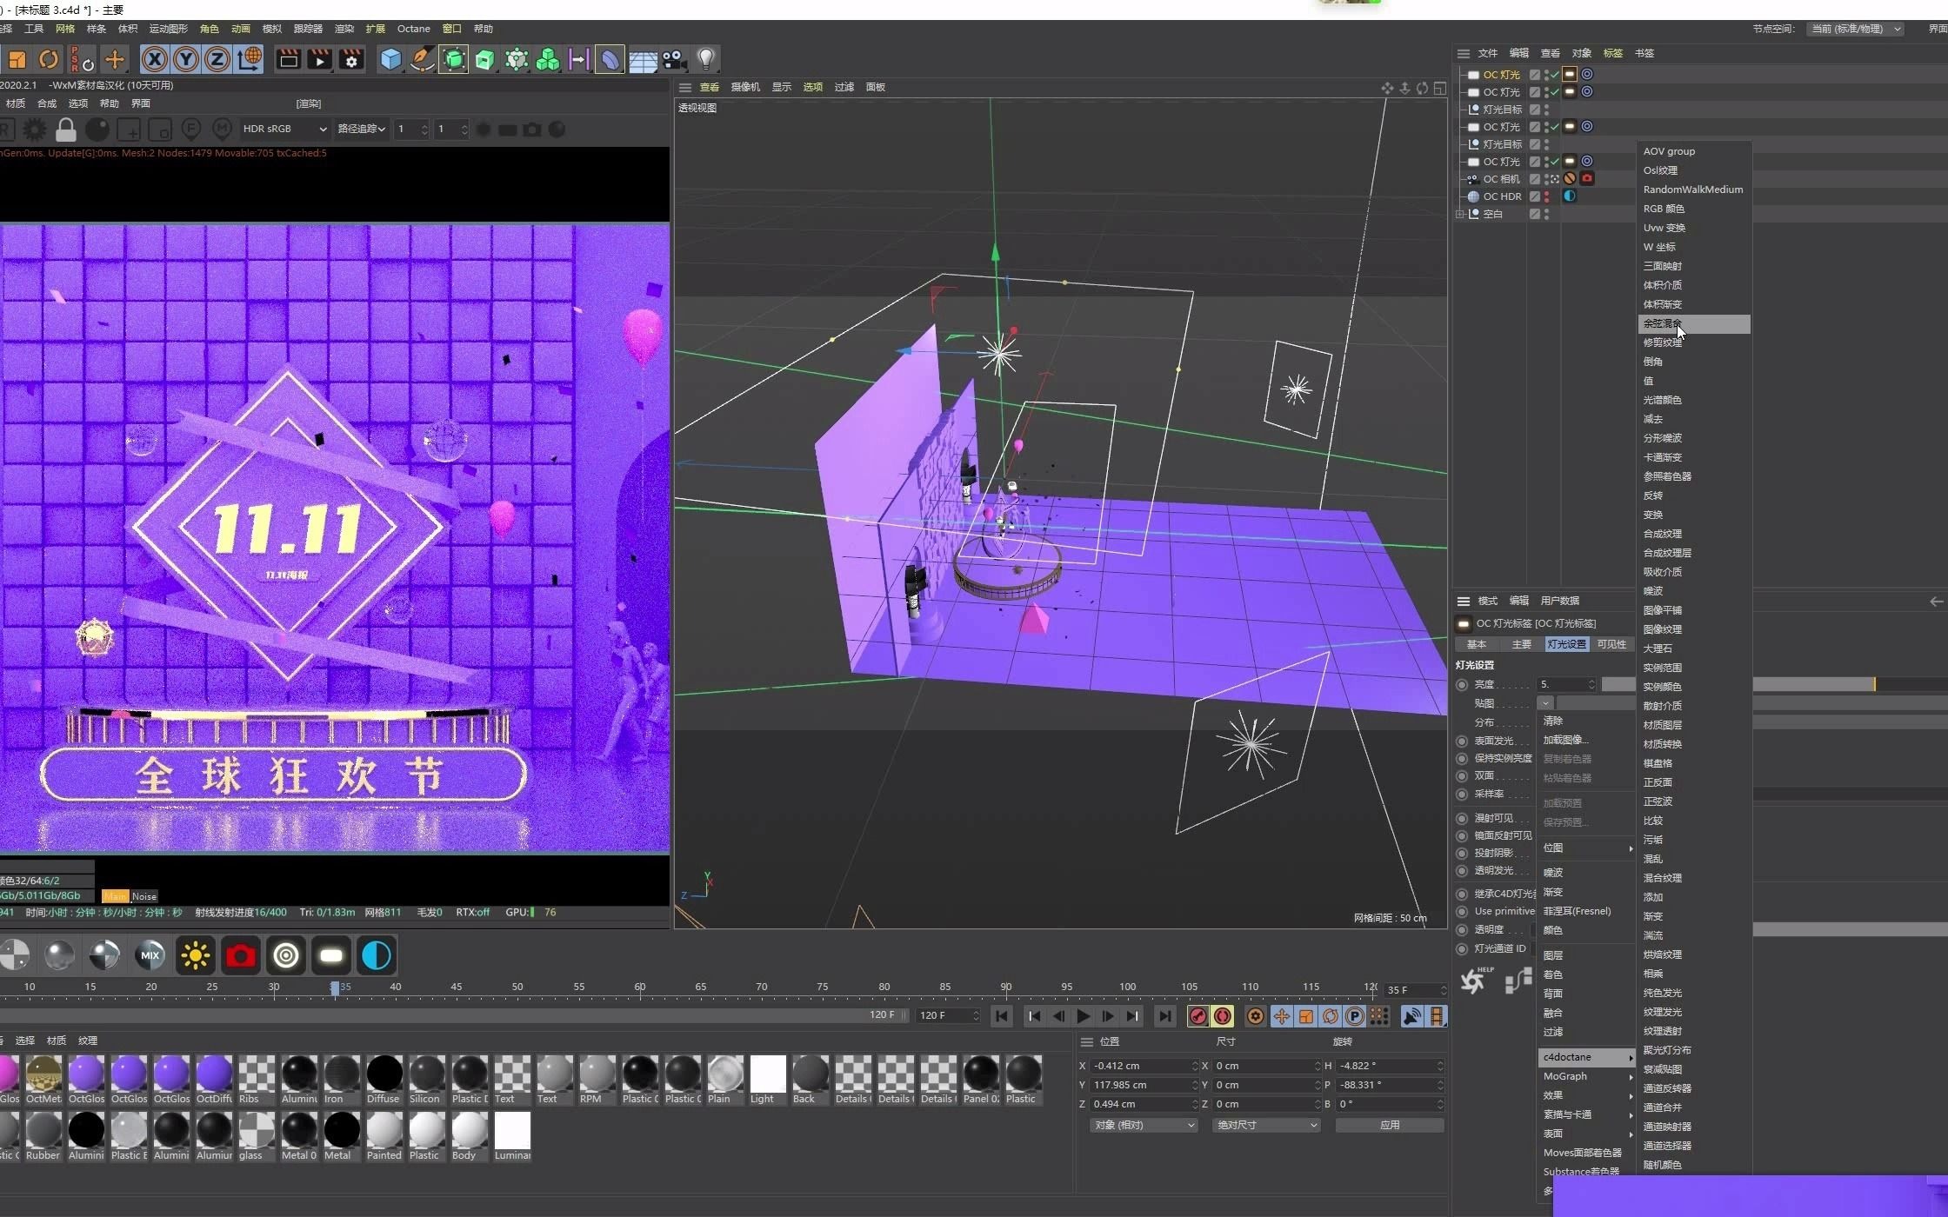Add a light object with bulb icon
Image resolution: width=1948 pixels, height=1217 pixels.
[706, 59]
